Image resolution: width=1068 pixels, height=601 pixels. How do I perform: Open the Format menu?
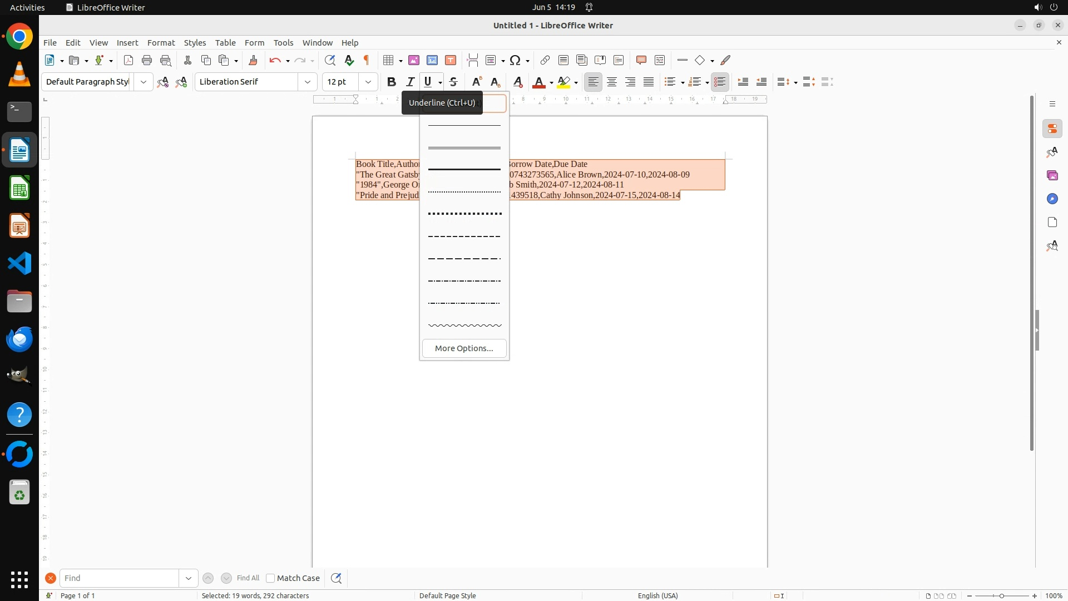click(161, 43)
